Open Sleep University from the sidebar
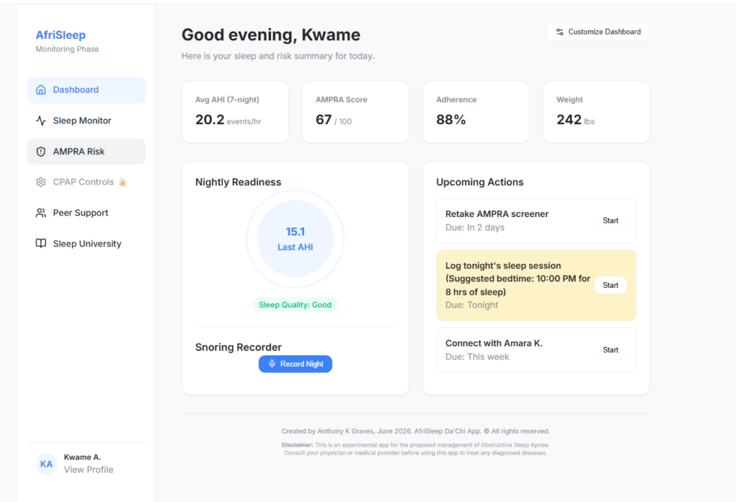736x502 pixels. tap(86, 243)
